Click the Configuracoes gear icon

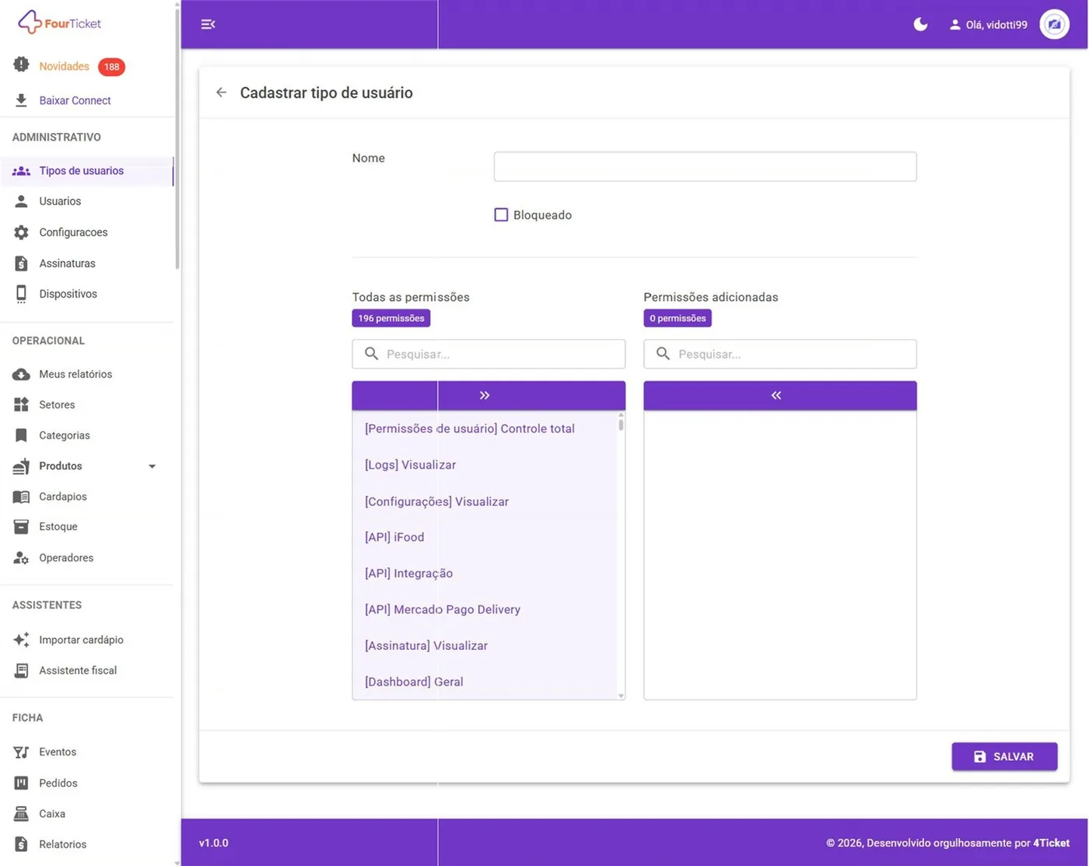21,232
